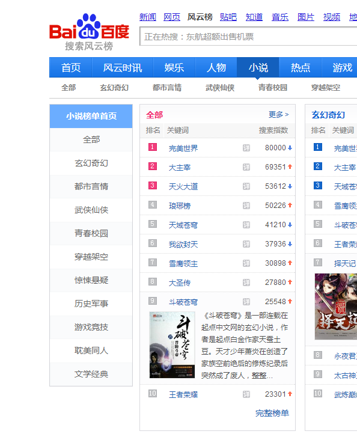Image resolution: width=357 pixels, height=437 pixels.
Task: Open 武侠仙侠 in the left sidebar
Action: coord(91,210)
